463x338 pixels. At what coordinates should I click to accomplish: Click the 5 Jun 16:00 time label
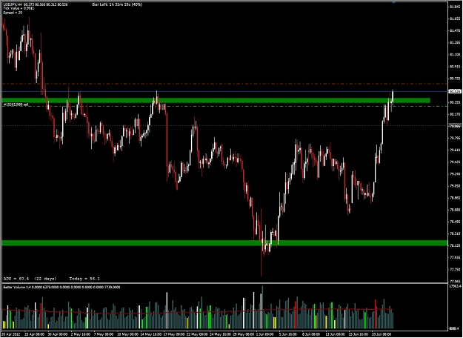coord(288,334)
